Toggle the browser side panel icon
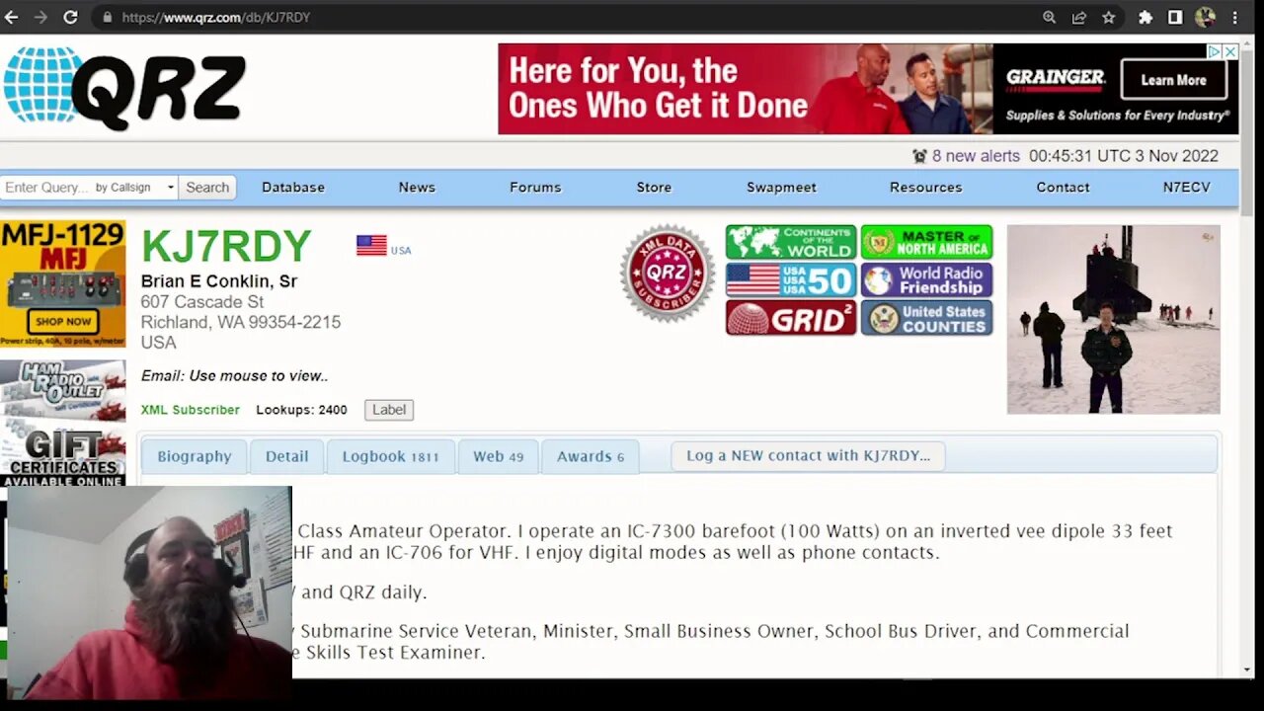 [1175, 17]
